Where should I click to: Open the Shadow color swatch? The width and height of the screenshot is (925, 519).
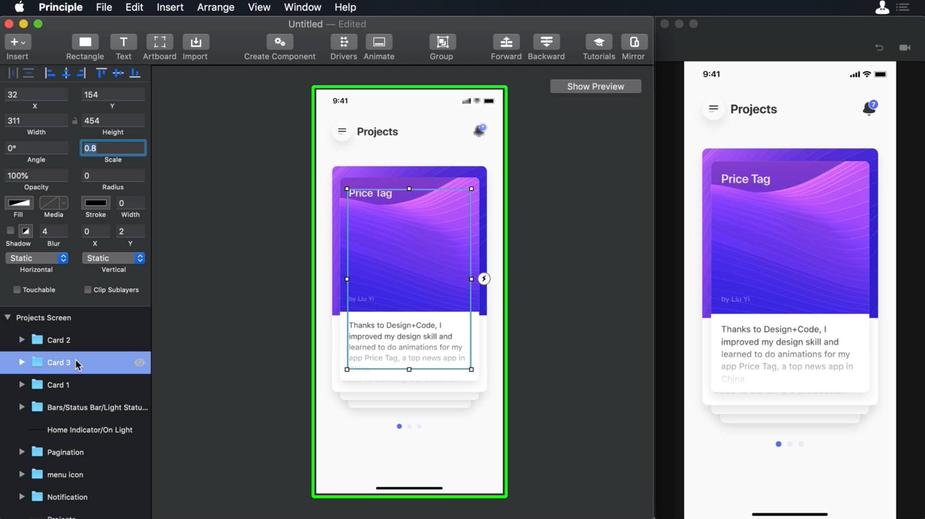25,231
